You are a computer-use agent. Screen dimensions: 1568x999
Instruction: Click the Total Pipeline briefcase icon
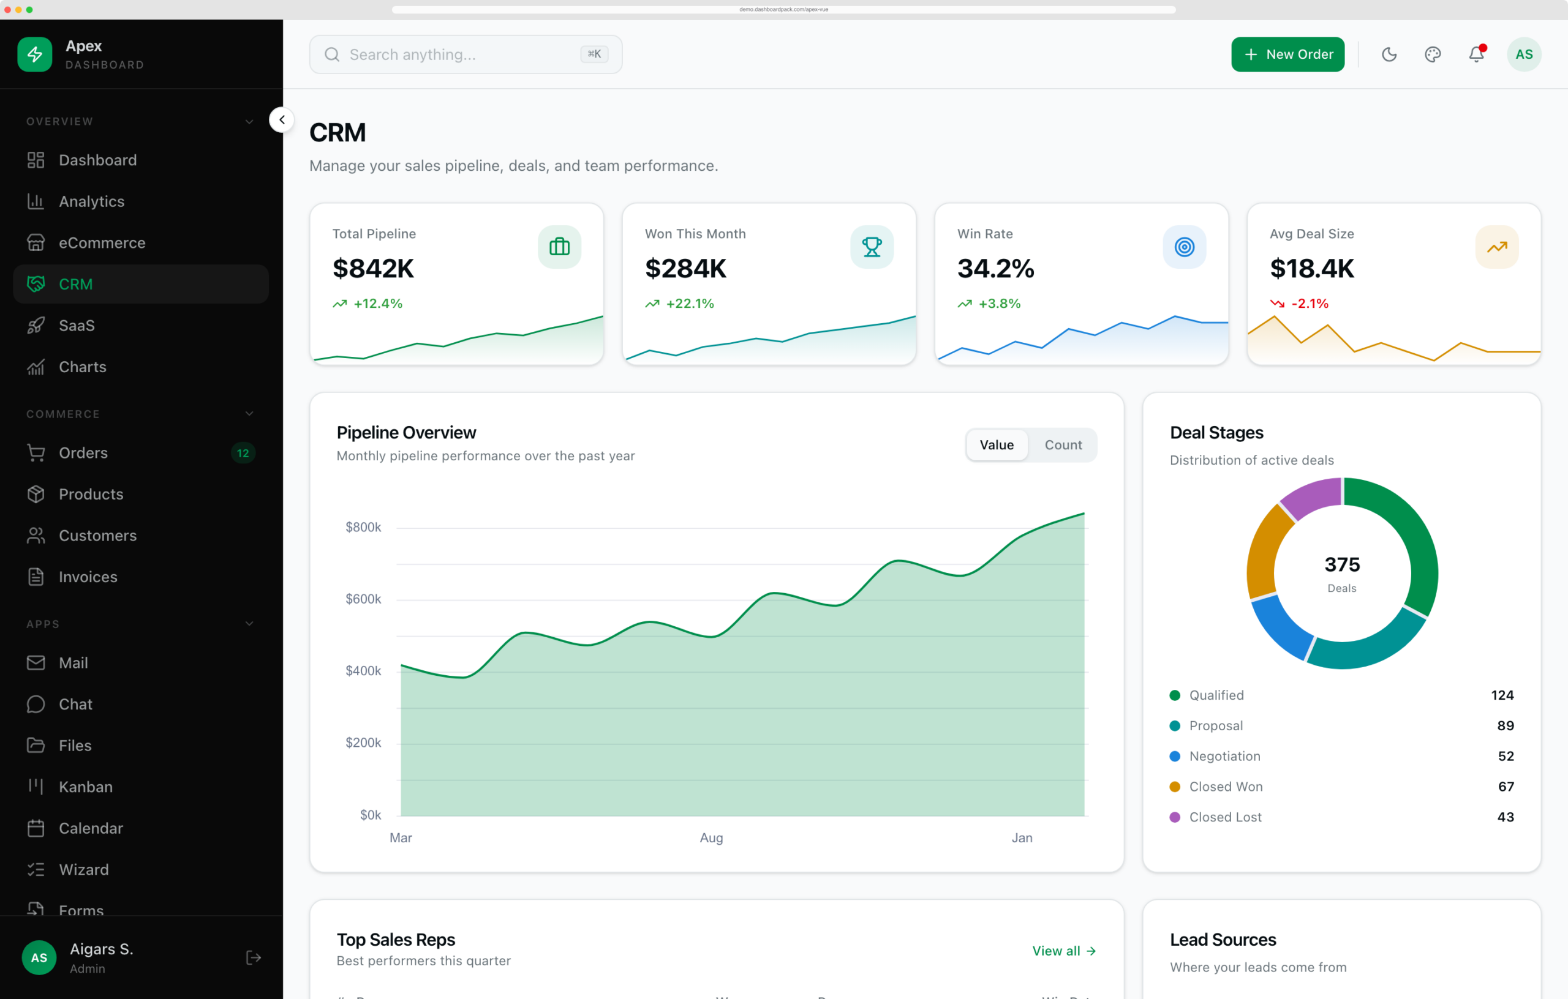559,247
